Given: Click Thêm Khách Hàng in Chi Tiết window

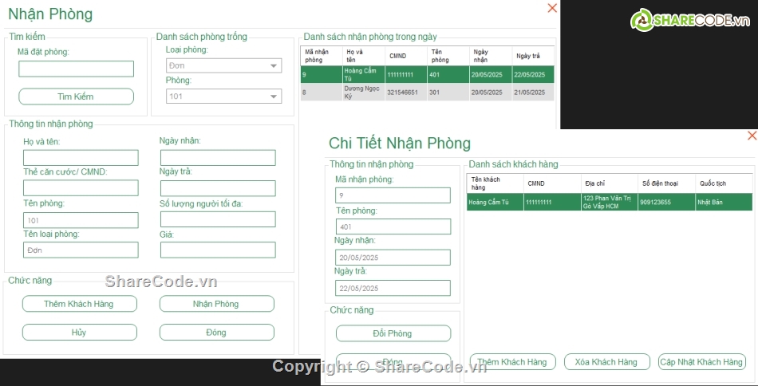Looking at the screenshot, I should [512, 362].
